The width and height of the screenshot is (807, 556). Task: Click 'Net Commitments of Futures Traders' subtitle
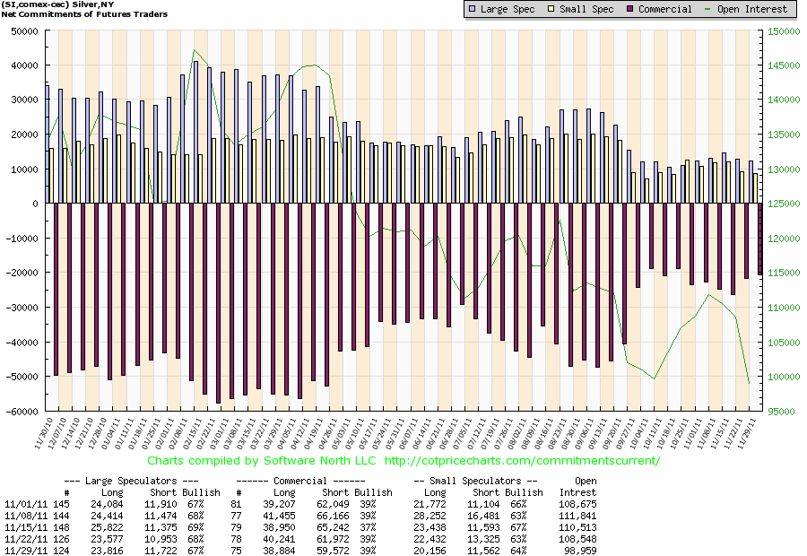pyautogui.click(x=84, y=14)
